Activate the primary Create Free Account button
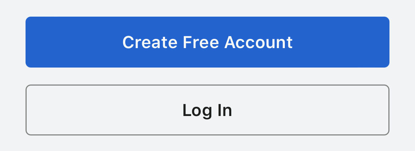Viewport: 415px width, 151px height. click(207, 42)
